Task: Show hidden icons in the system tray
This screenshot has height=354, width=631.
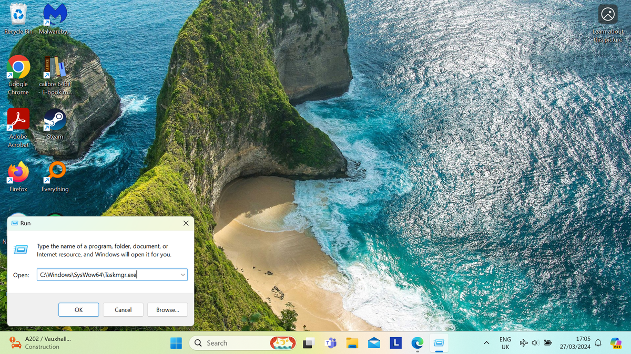Action: [x=486, y=342]
